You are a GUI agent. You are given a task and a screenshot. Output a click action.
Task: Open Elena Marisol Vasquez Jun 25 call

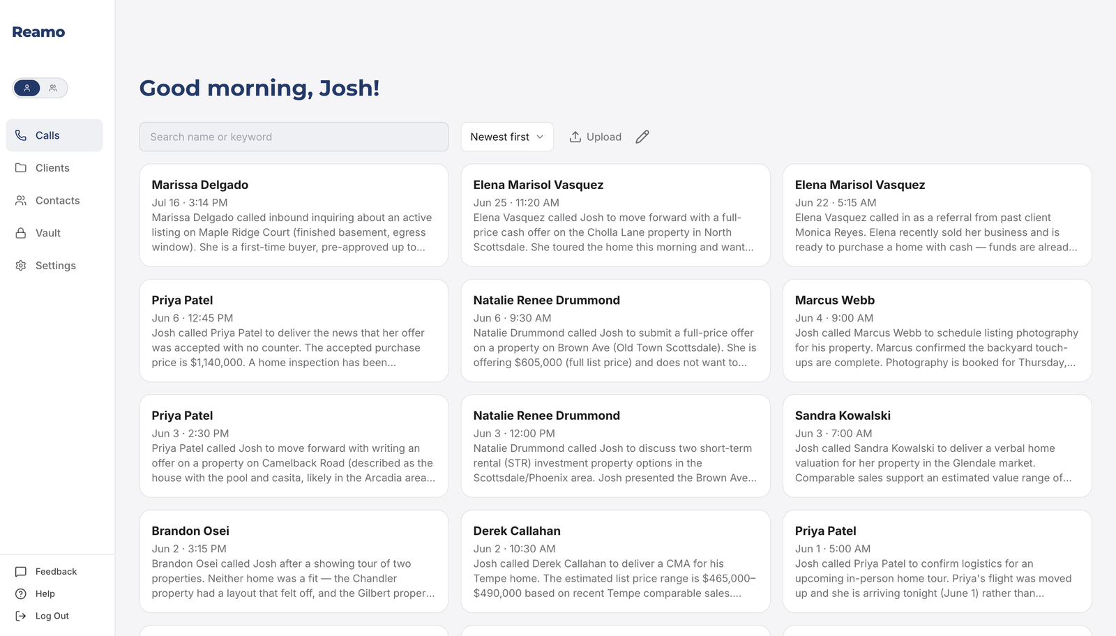pos(615,215)
